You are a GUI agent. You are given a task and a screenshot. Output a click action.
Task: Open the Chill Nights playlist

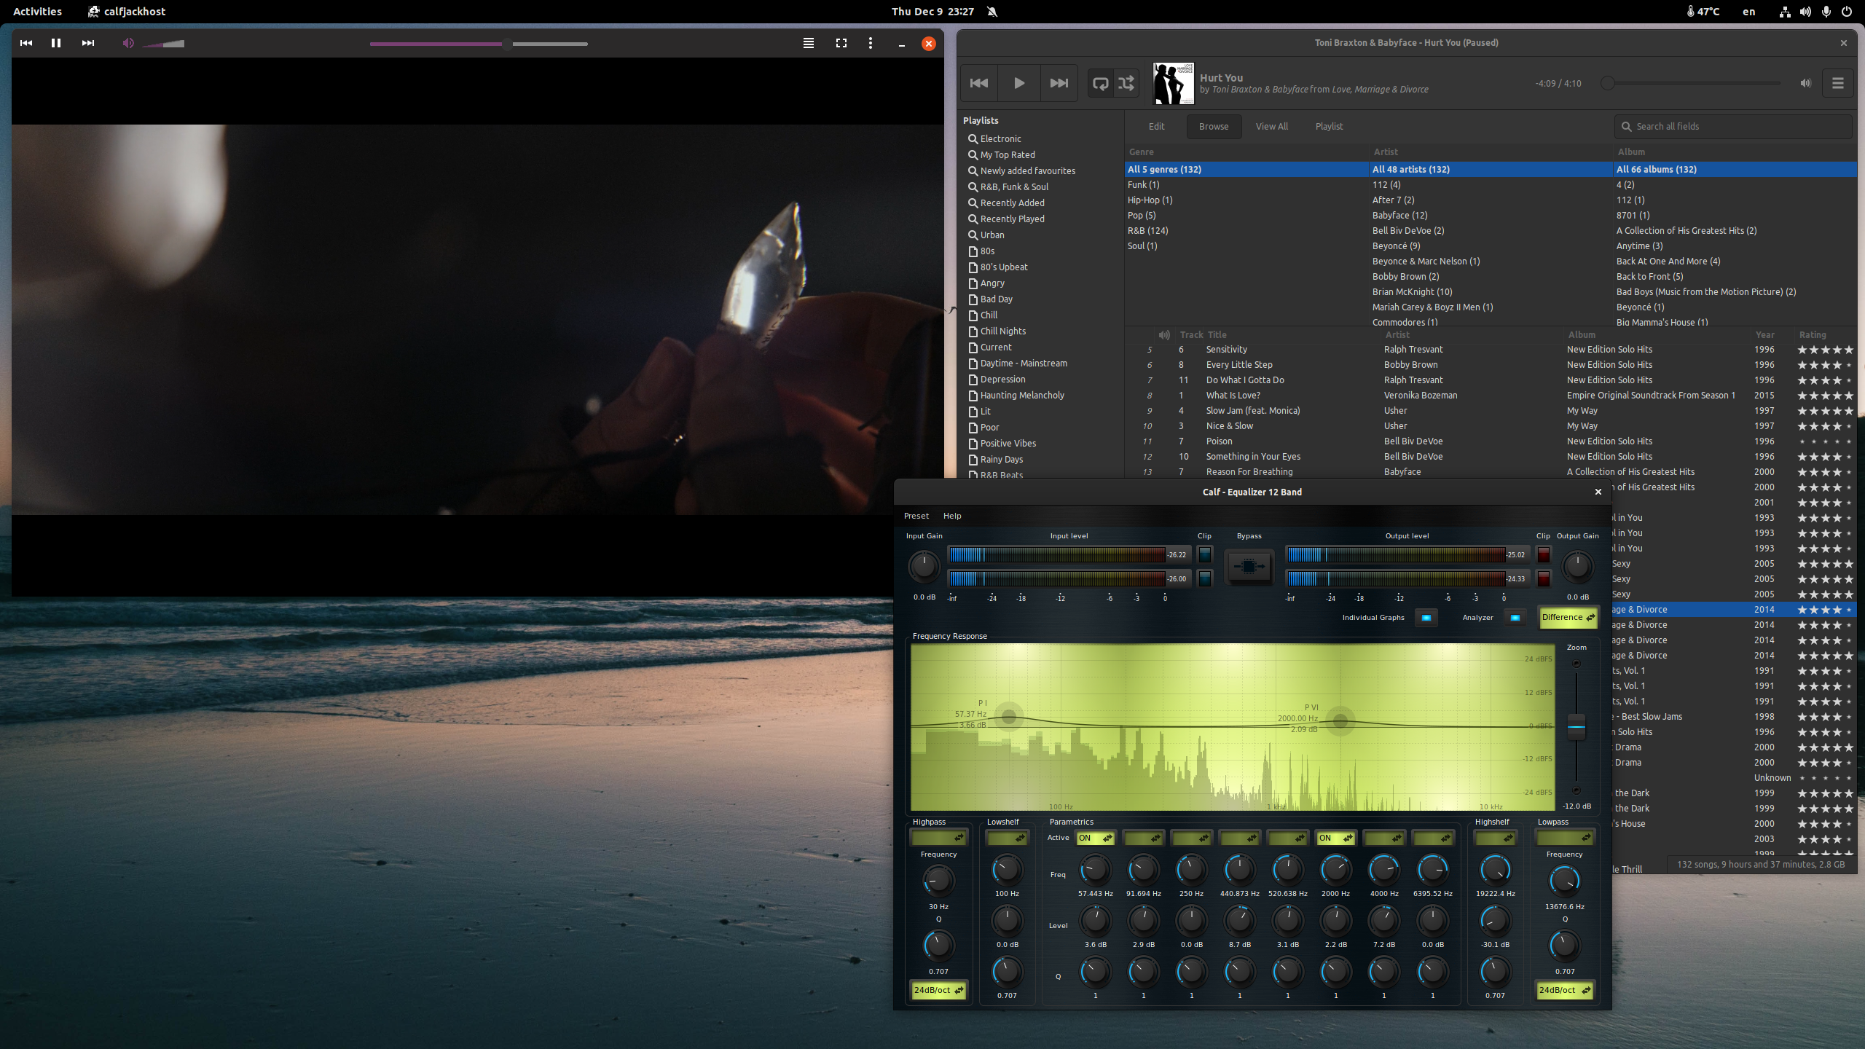click(x=1002, y=331)
